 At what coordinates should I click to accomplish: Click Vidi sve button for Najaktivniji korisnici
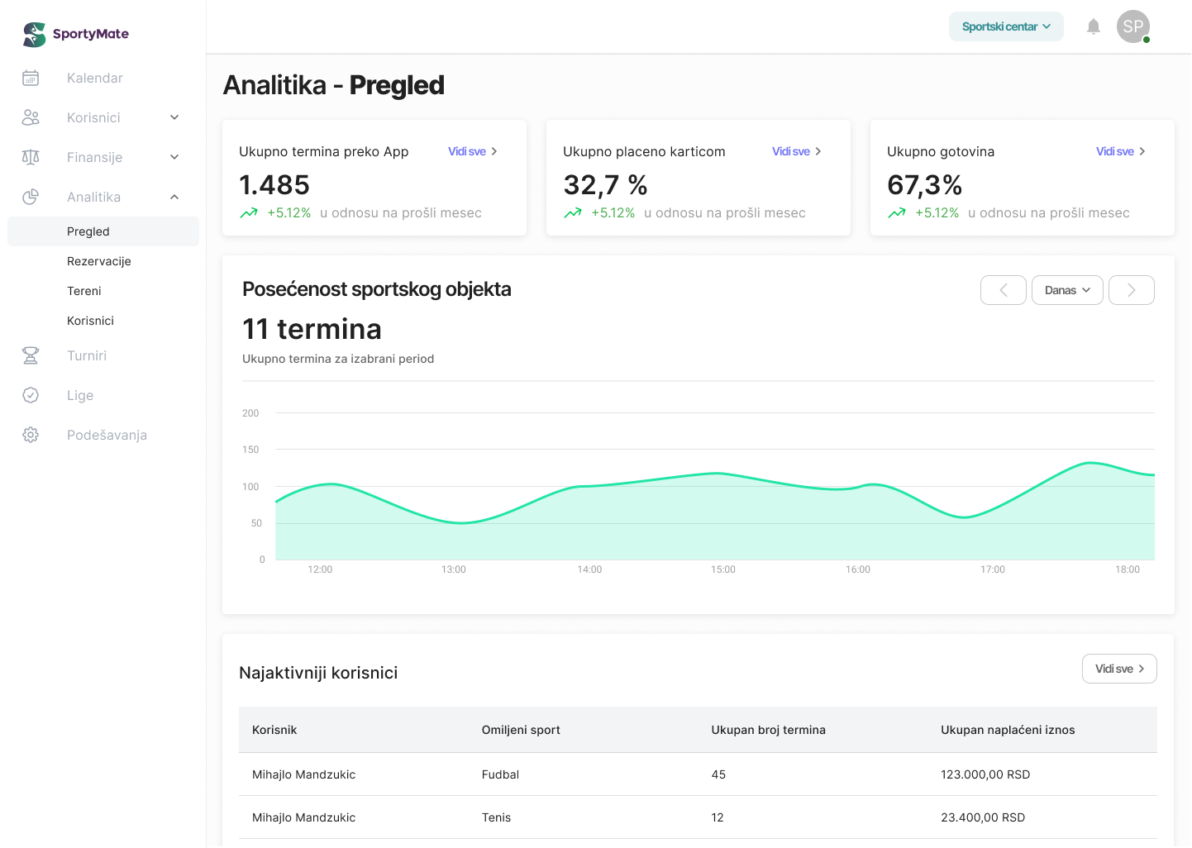(x=1119, y=669)
